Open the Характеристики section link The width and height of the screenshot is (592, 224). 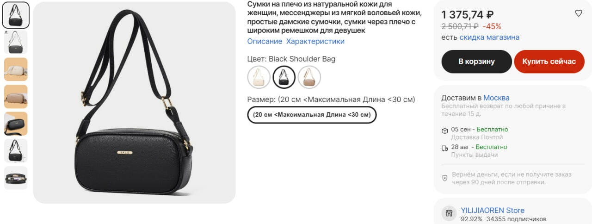315,41
